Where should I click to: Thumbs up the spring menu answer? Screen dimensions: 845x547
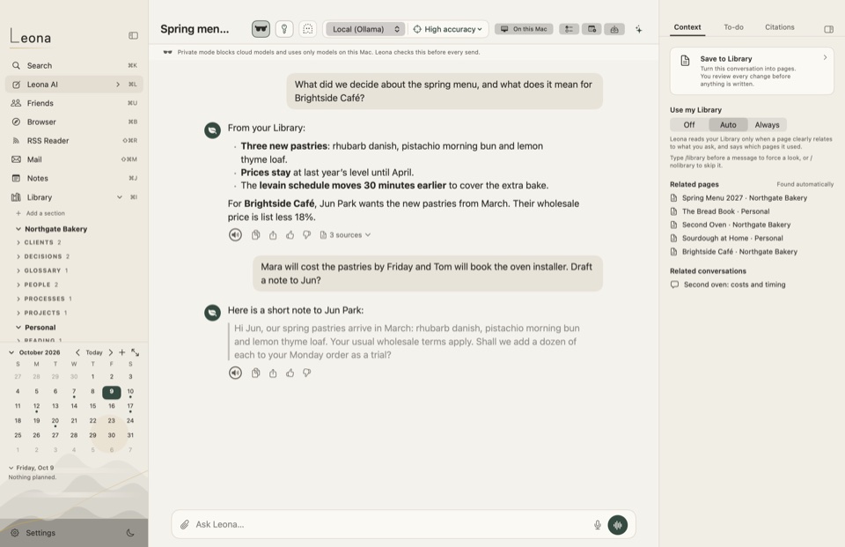290,234
